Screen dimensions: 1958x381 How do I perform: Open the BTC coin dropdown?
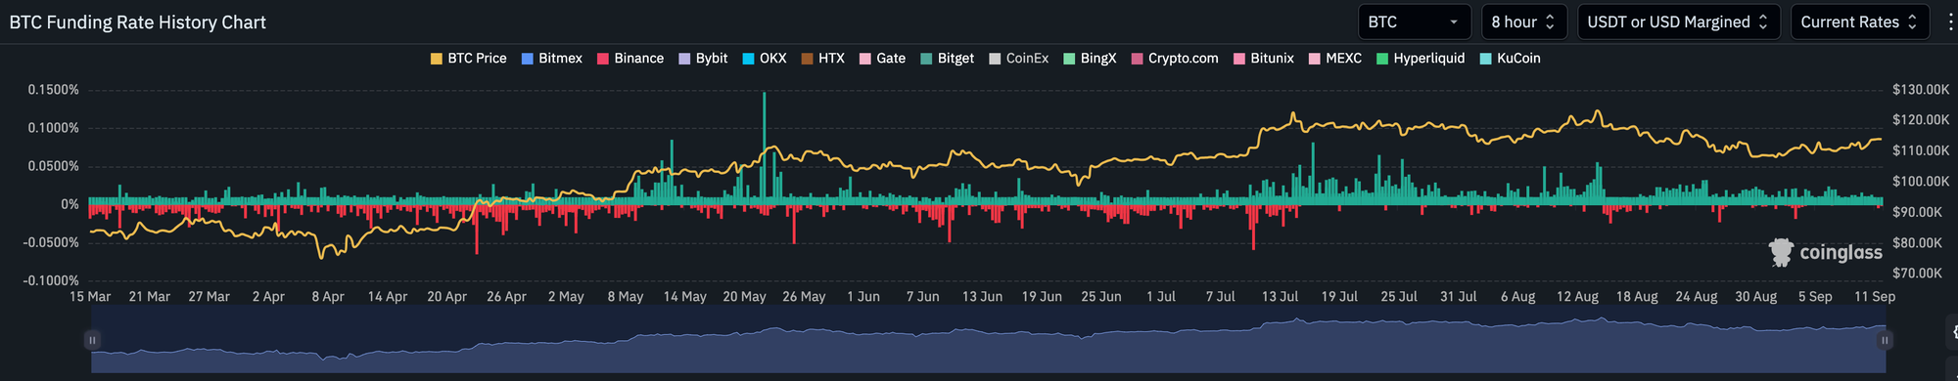coord(1415,21)
